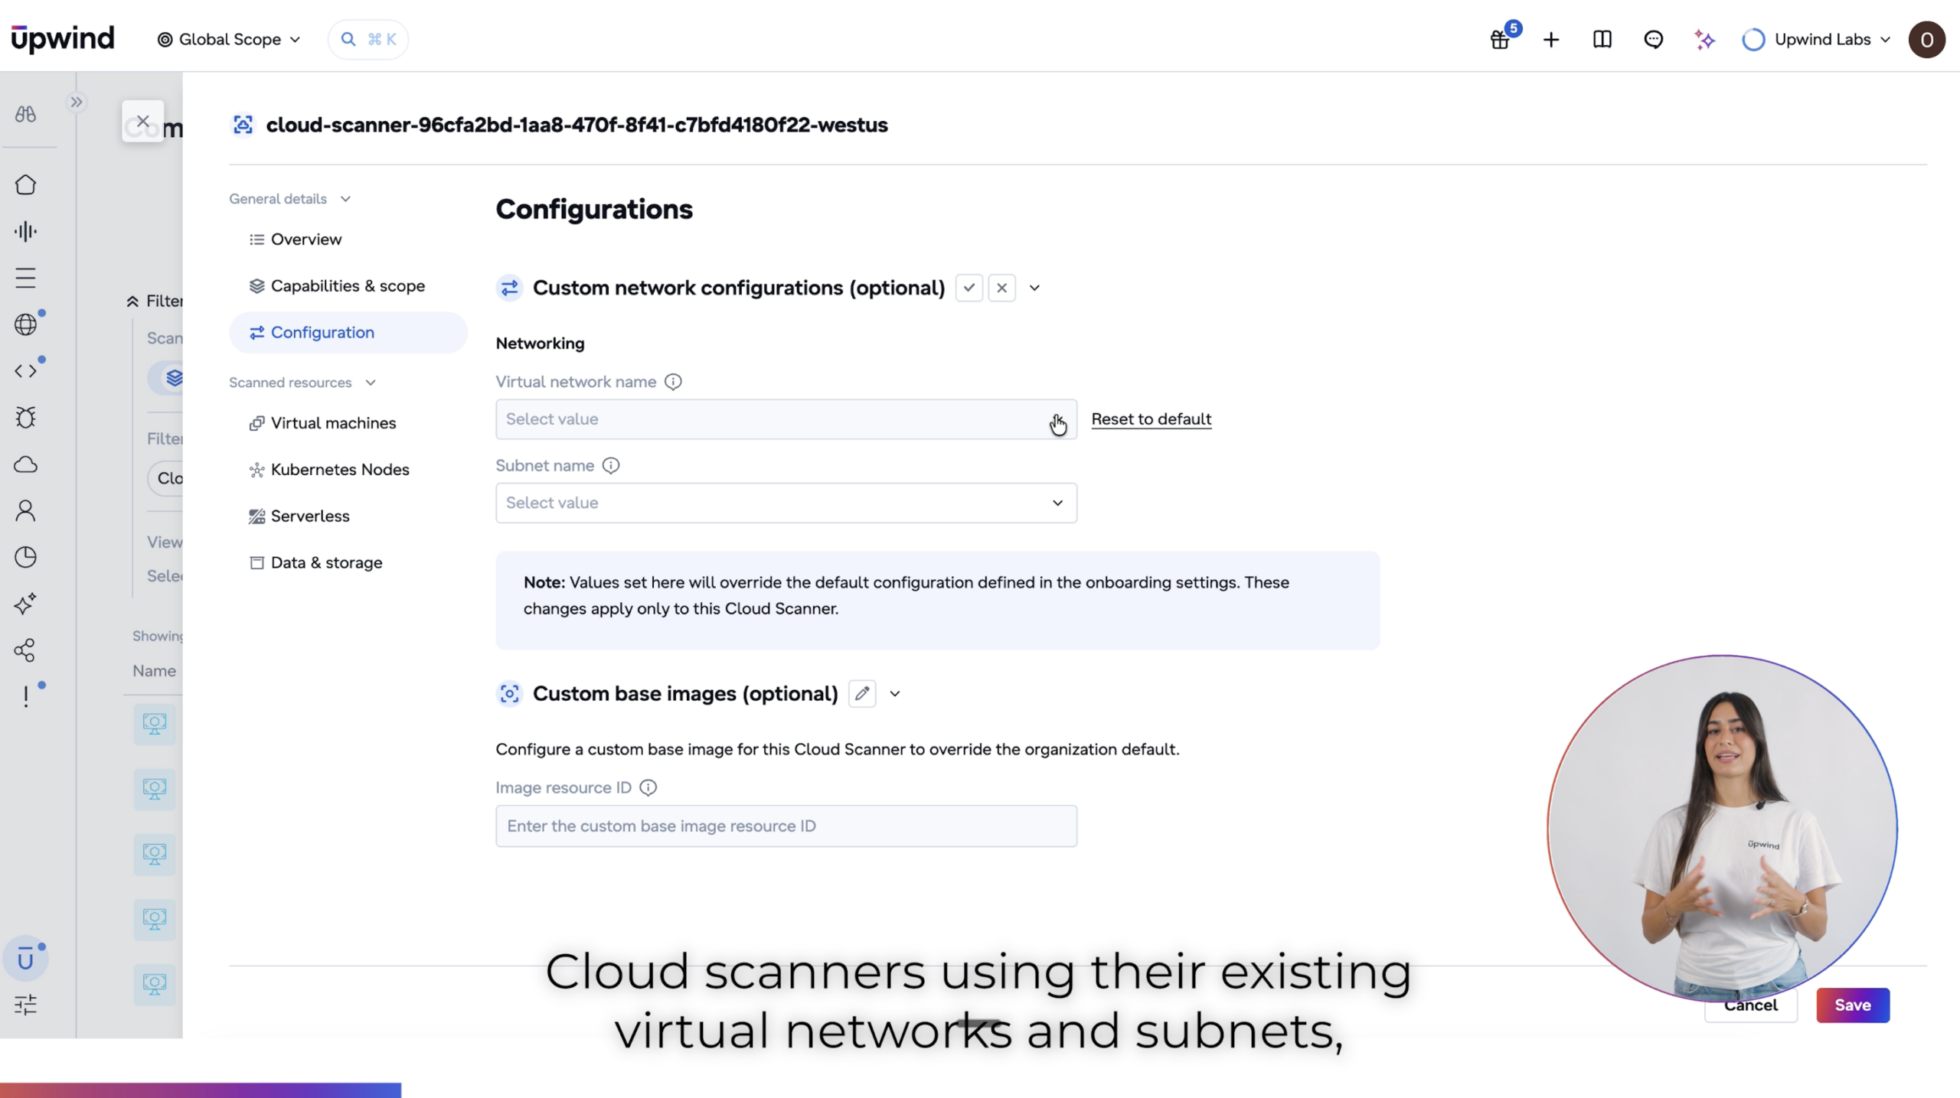This screenshot has height=1098, width=1960.
Task: Open the bug icon in sidebar
Action: click(x=25, y=418)
